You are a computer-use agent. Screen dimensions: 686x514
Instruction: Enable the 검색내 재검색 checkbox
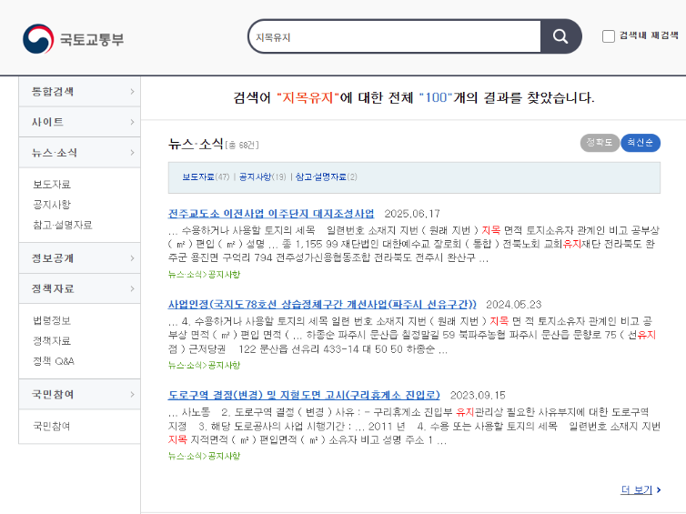pos(609,36)
